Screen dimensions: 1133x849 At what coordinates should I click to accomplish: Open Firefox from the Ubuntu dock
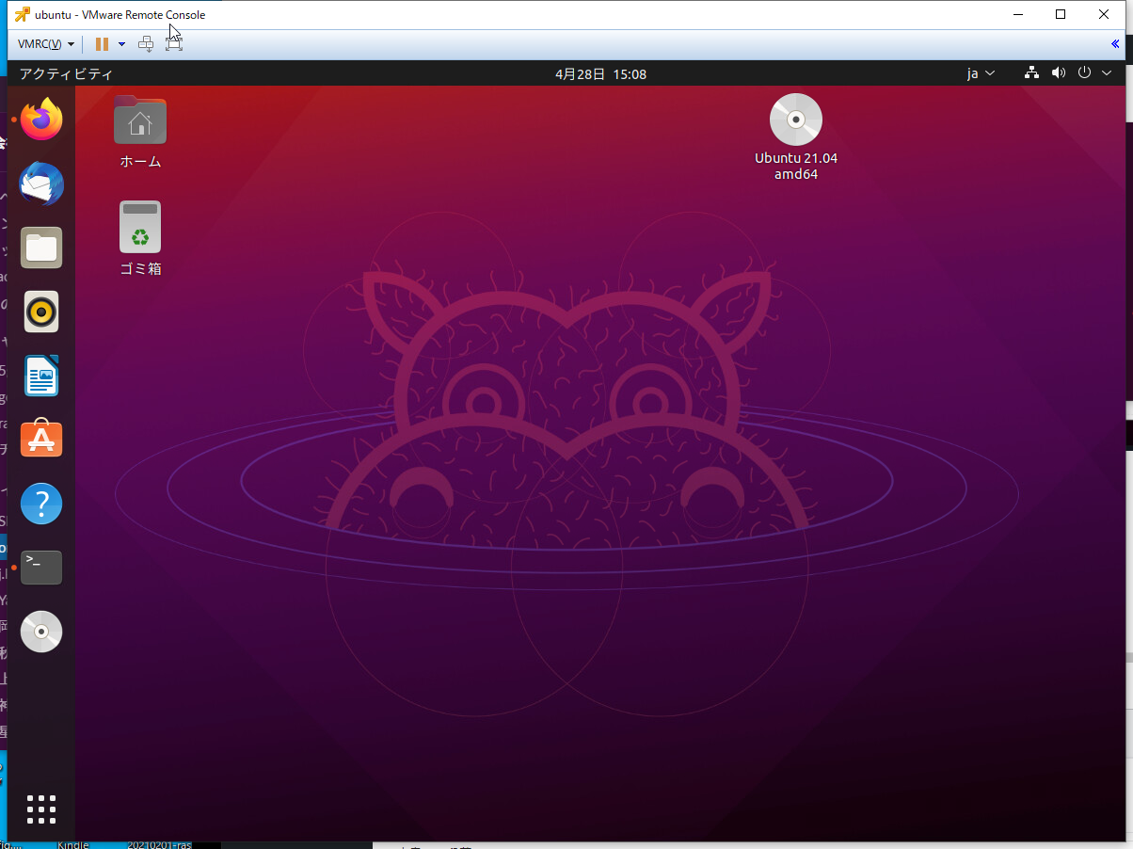[x=41, y=120]
